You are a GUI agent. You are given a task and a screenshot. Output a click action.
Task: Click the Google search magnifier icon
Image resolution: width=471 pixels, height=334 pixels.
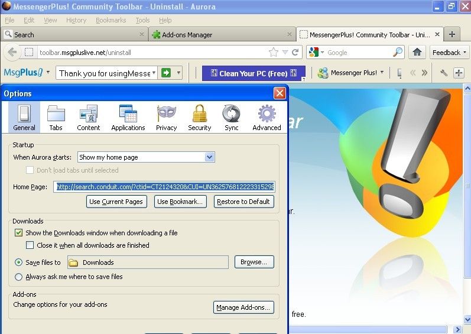[397, 52]
